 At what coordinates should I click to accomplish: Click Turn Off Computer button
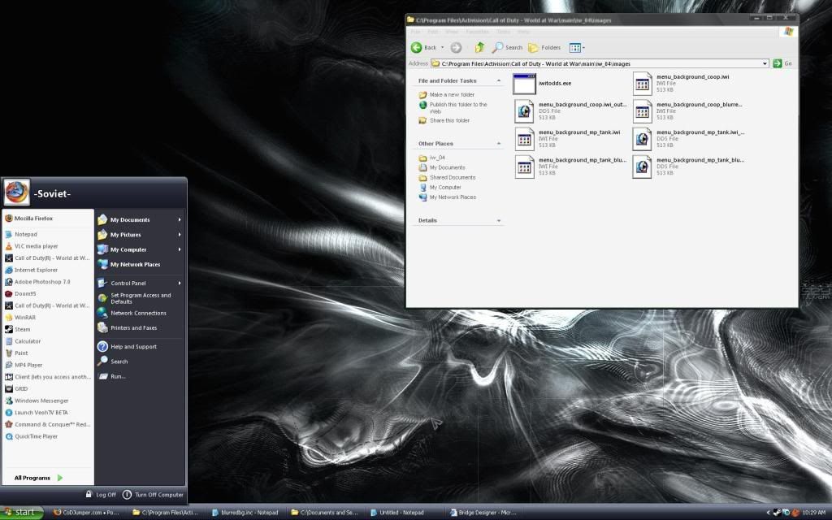click(153, 495)
